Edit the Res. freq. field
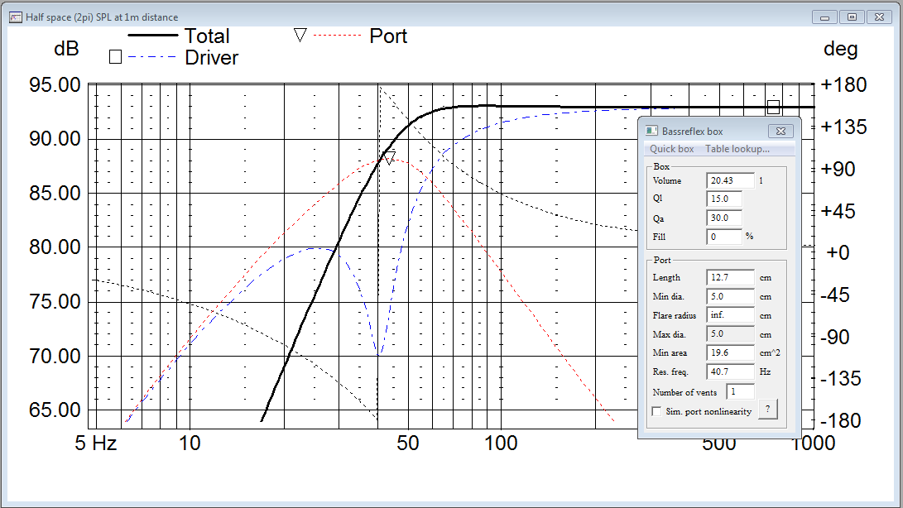 730,371
